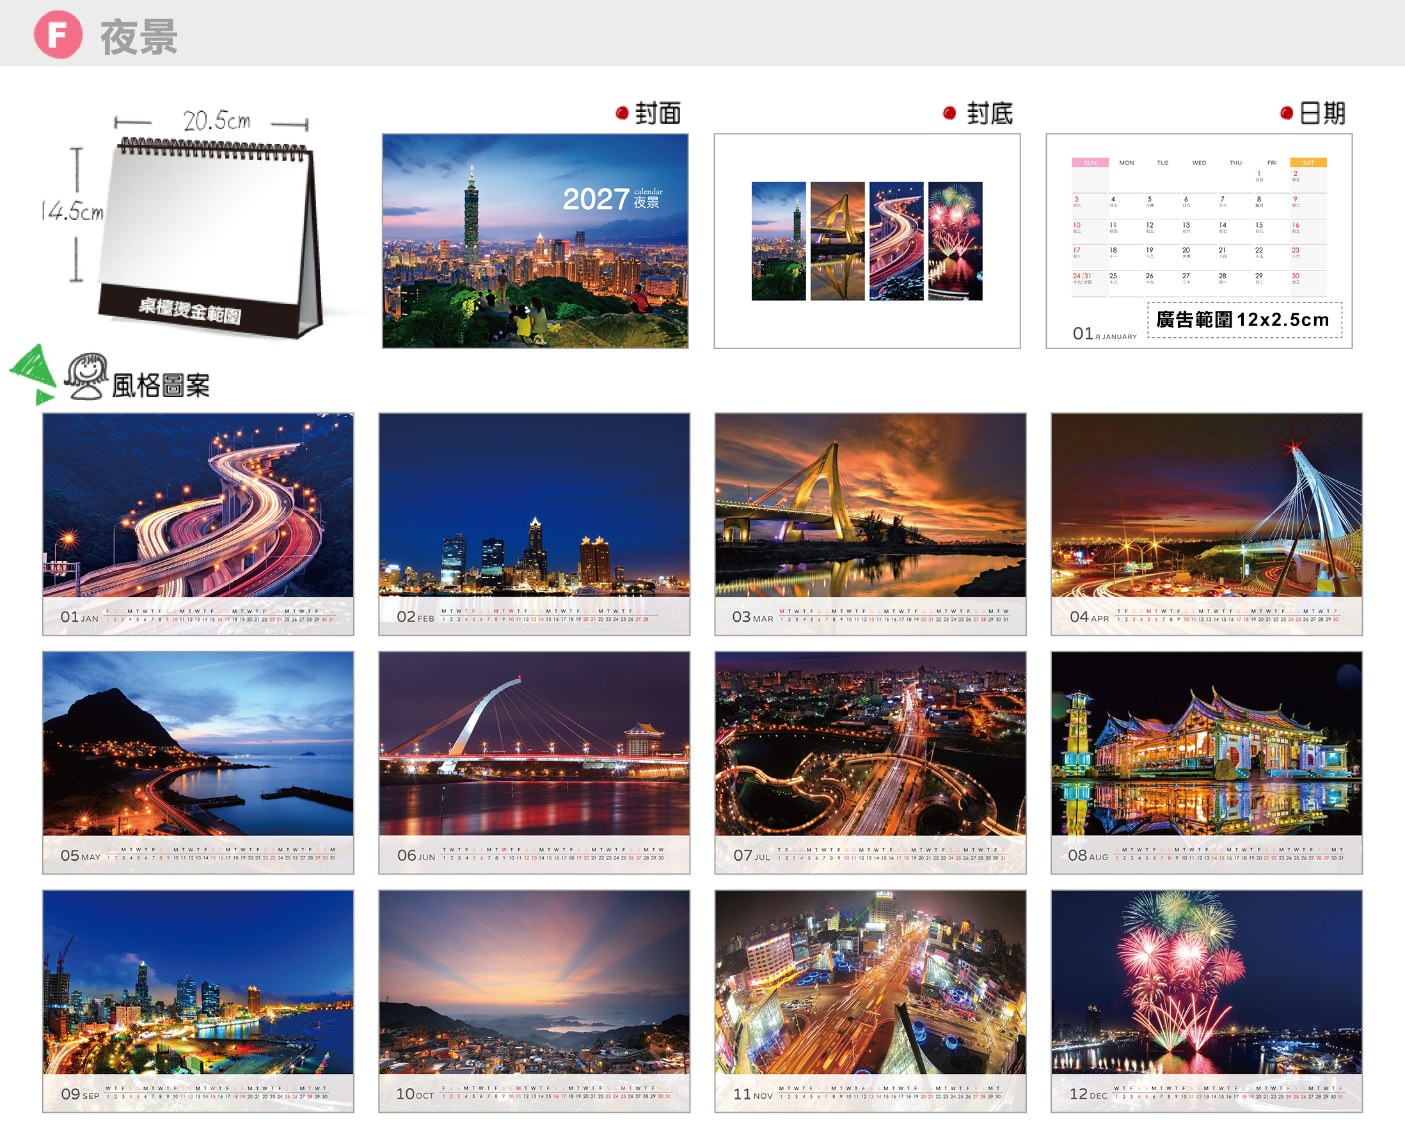Image resolution: width=1405 pixels, height=1139 pixels.
Task: Click the 廣告範圍 12x2.5cm dashed box
Action: 1244,320
